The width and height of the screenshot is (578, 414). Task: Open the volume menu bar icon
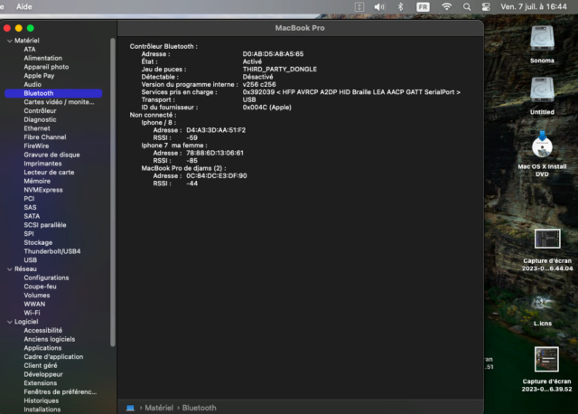pyautogui.click(x=379, y=6)
